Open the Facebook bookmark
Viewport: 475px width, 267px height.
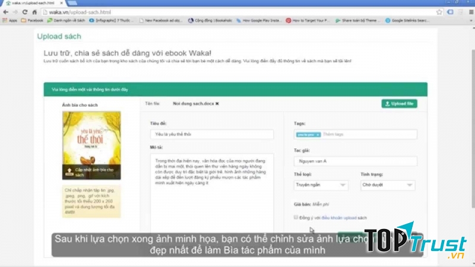click(32, 20)
